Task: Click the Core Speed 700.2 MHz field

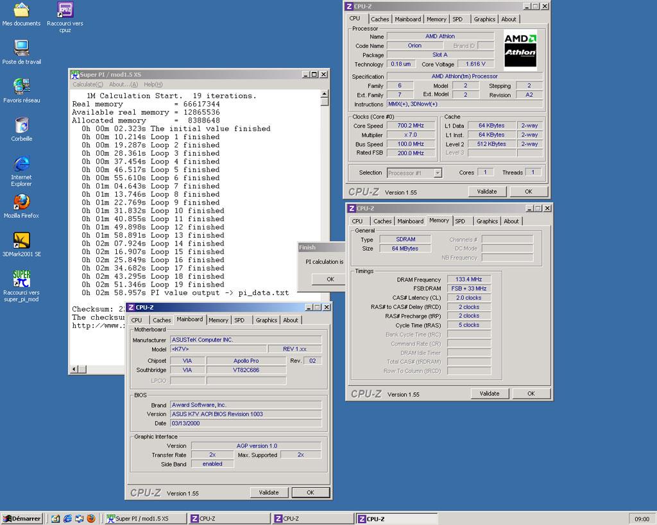Action: tap(411, 126)
